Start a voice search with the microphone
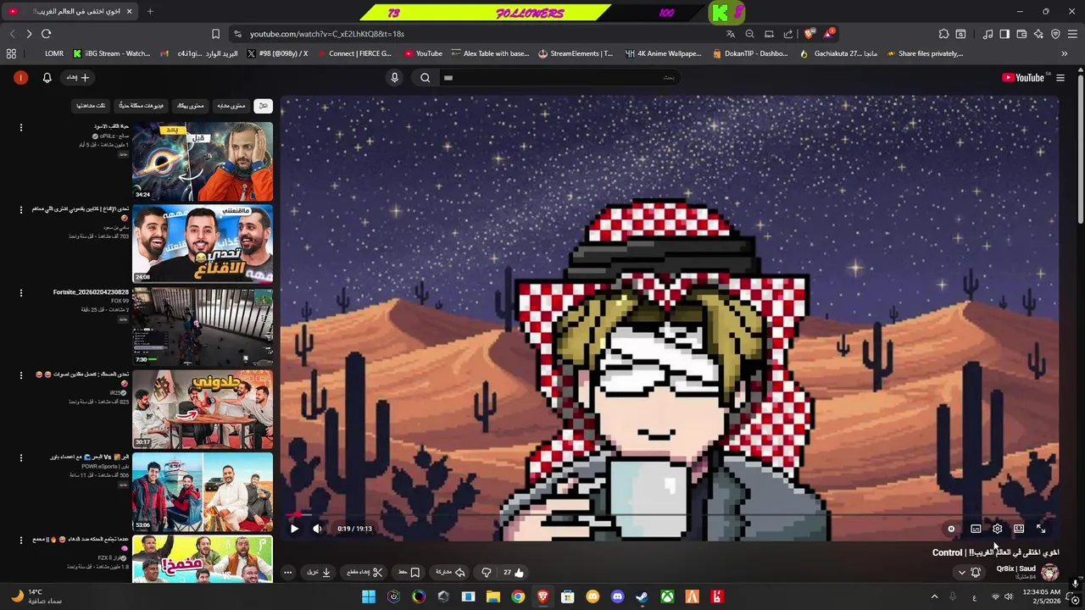This screenshot has height=610, width=1085. 394,77
